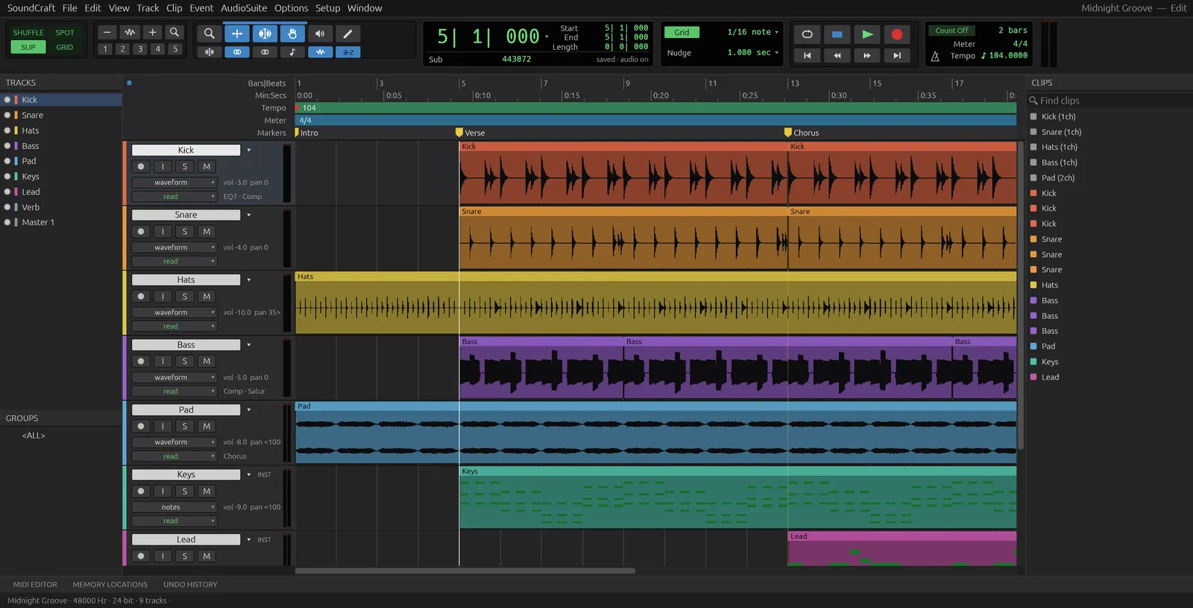The width and height of the screenshot is (1193, 608).
Task: Click the Go to End transport button
Action: click(897, 55)
